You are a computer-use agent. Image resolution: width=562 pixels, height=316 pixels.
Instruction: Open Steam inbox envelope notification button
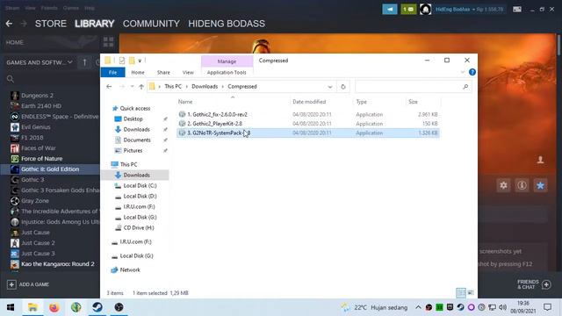click(408, 10)
